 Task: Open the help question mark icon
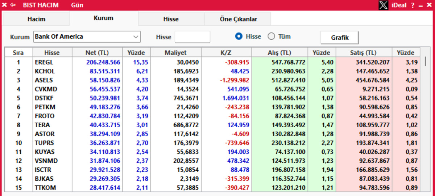(413, 5)
